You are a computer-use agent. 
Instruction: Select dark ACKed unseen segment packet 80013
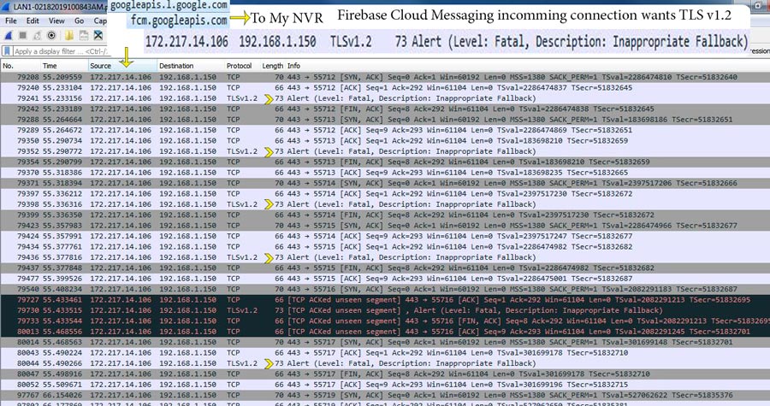[385, 332]
